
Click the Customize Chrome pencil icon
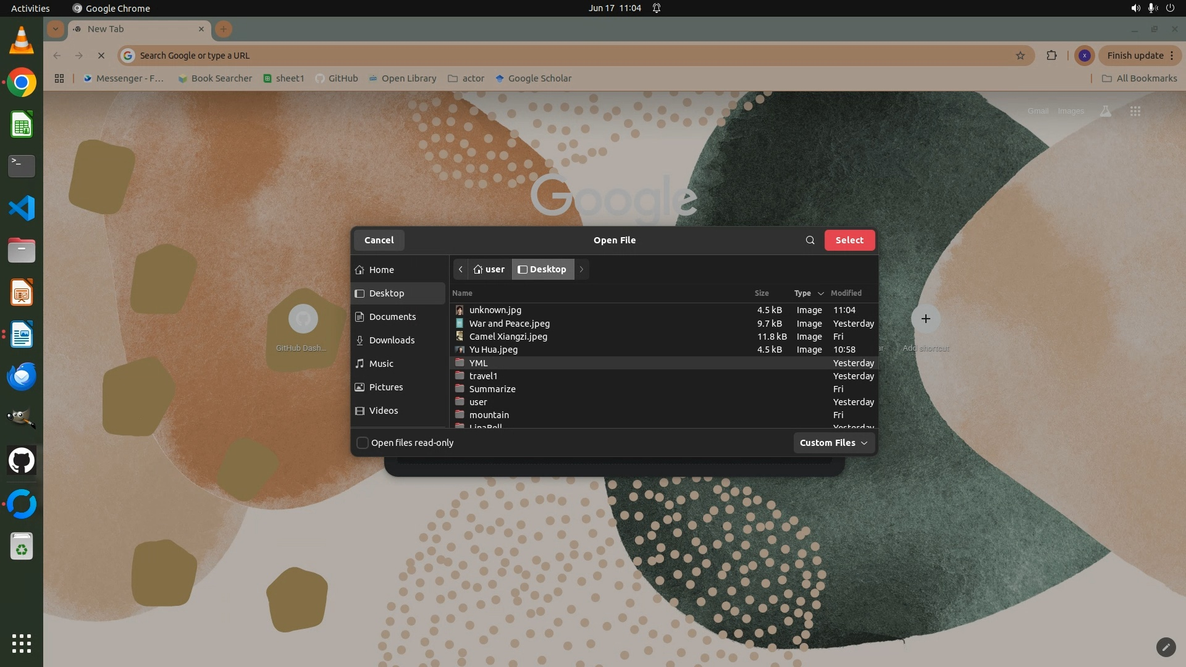pos(1165,647)
